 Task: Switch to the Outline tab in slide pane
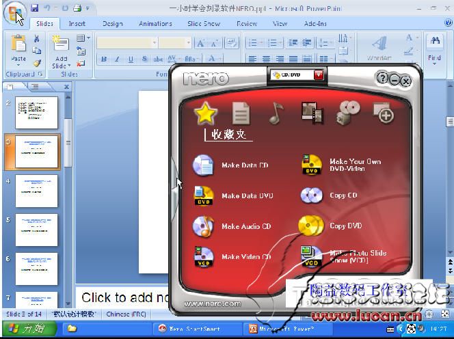(x=35, y=87)
